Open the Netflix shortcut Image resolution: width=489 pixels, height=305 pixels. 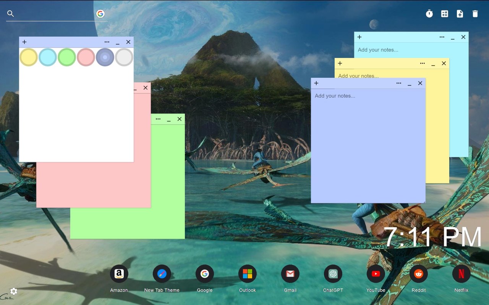(x=461, y=274)
